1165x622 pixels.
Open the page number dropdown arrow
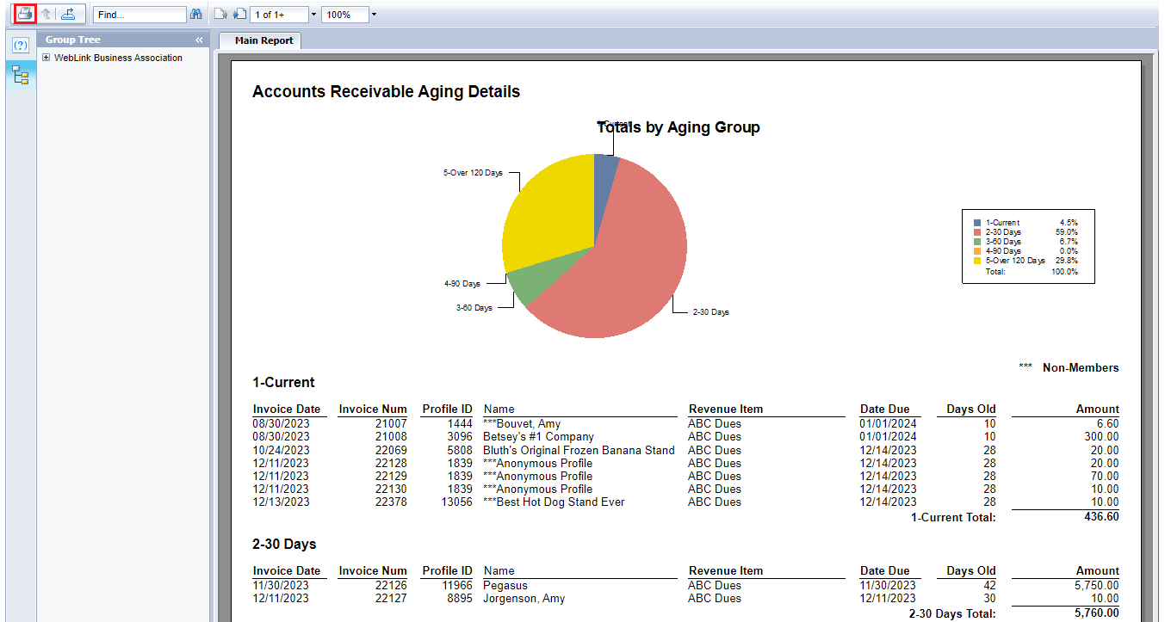(313, 15)
